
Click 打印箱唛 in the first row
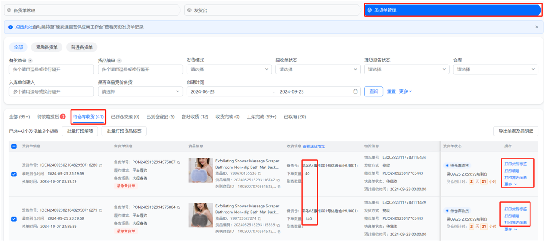[512, 170]
